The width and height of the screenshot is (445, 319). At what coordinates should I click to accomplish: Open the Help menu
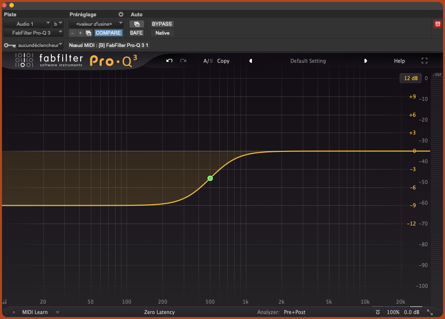click(399, 61)
